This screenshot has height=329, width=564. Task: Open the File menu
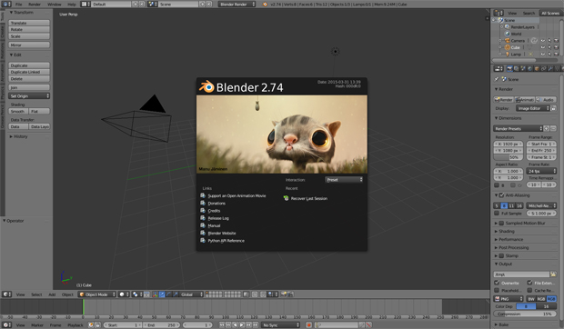(x=19, y=5)
